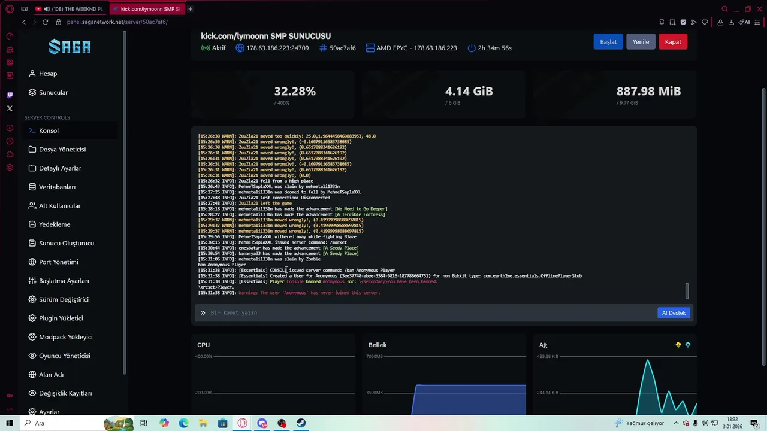The image size is (767, 431).
Task: Click the cyan network graph icon
Action: click(688, 345)
